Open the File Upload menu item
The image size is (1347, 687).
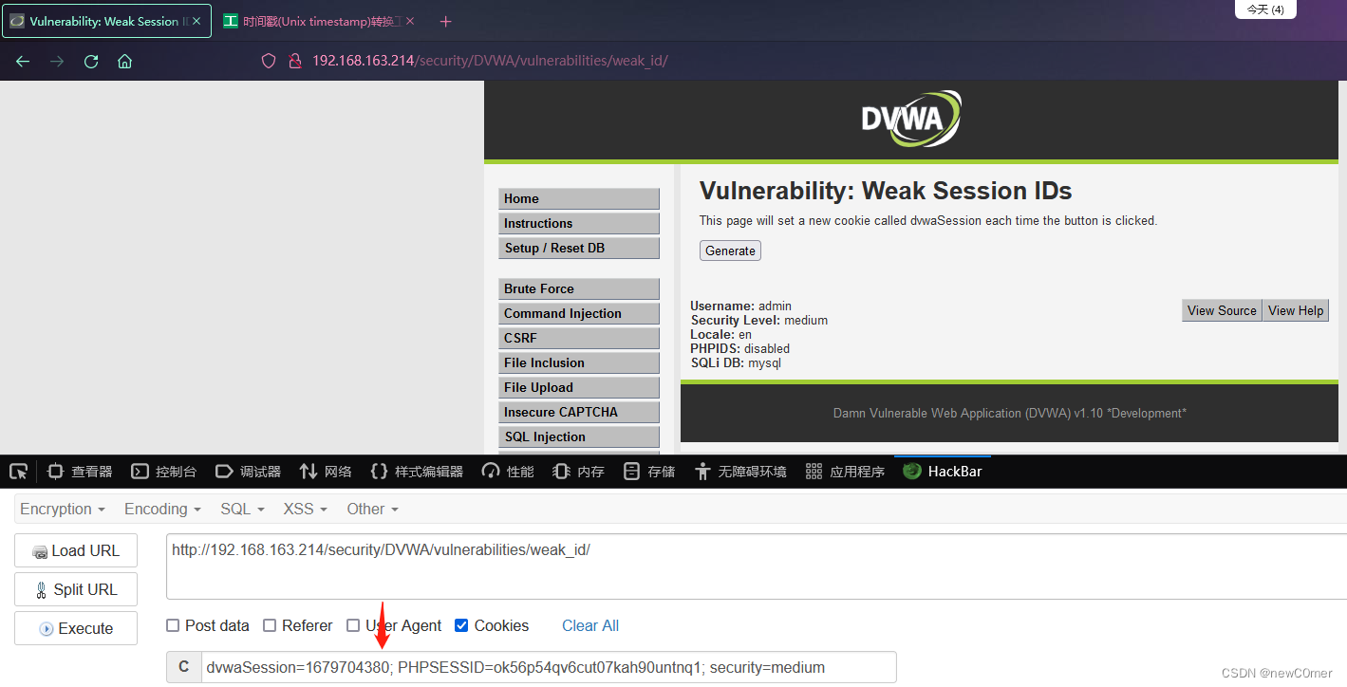point(579,387)
